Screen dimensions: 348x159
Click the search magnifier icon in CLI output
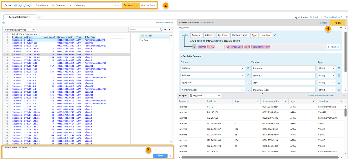coord(160,29)
